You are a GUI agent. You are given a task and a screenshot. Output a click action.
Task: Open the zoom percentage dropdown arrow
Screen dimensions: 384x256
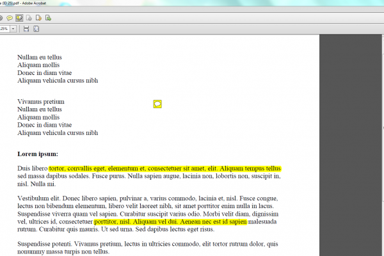pos(12,29)
